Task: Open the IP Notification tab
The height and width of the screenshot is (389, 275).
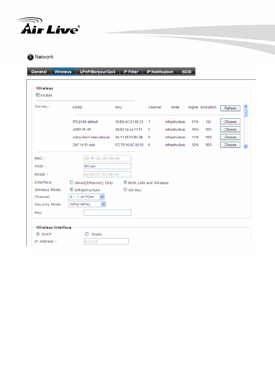Action: 160,72
